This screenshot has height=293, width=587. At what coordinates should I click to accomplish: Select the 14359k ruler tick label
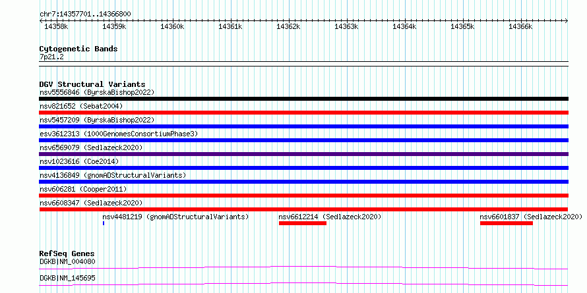[114, 26]
